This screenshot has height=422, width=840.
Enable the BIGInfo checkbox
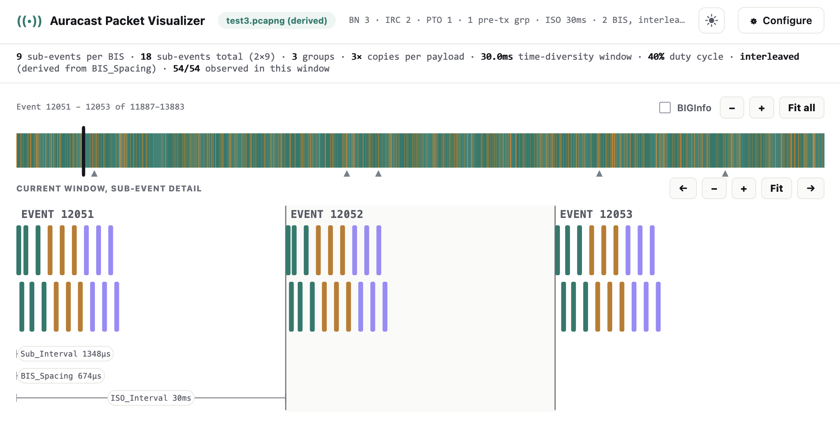pos(665,108)
